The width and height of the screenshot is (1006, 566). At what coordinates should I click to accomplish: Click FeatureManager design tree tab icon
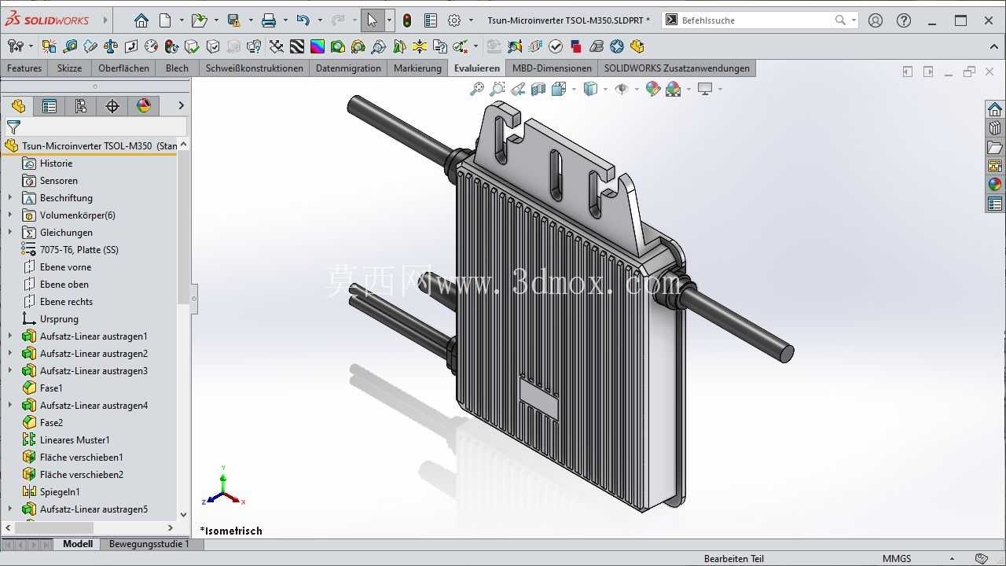(18, 106)
